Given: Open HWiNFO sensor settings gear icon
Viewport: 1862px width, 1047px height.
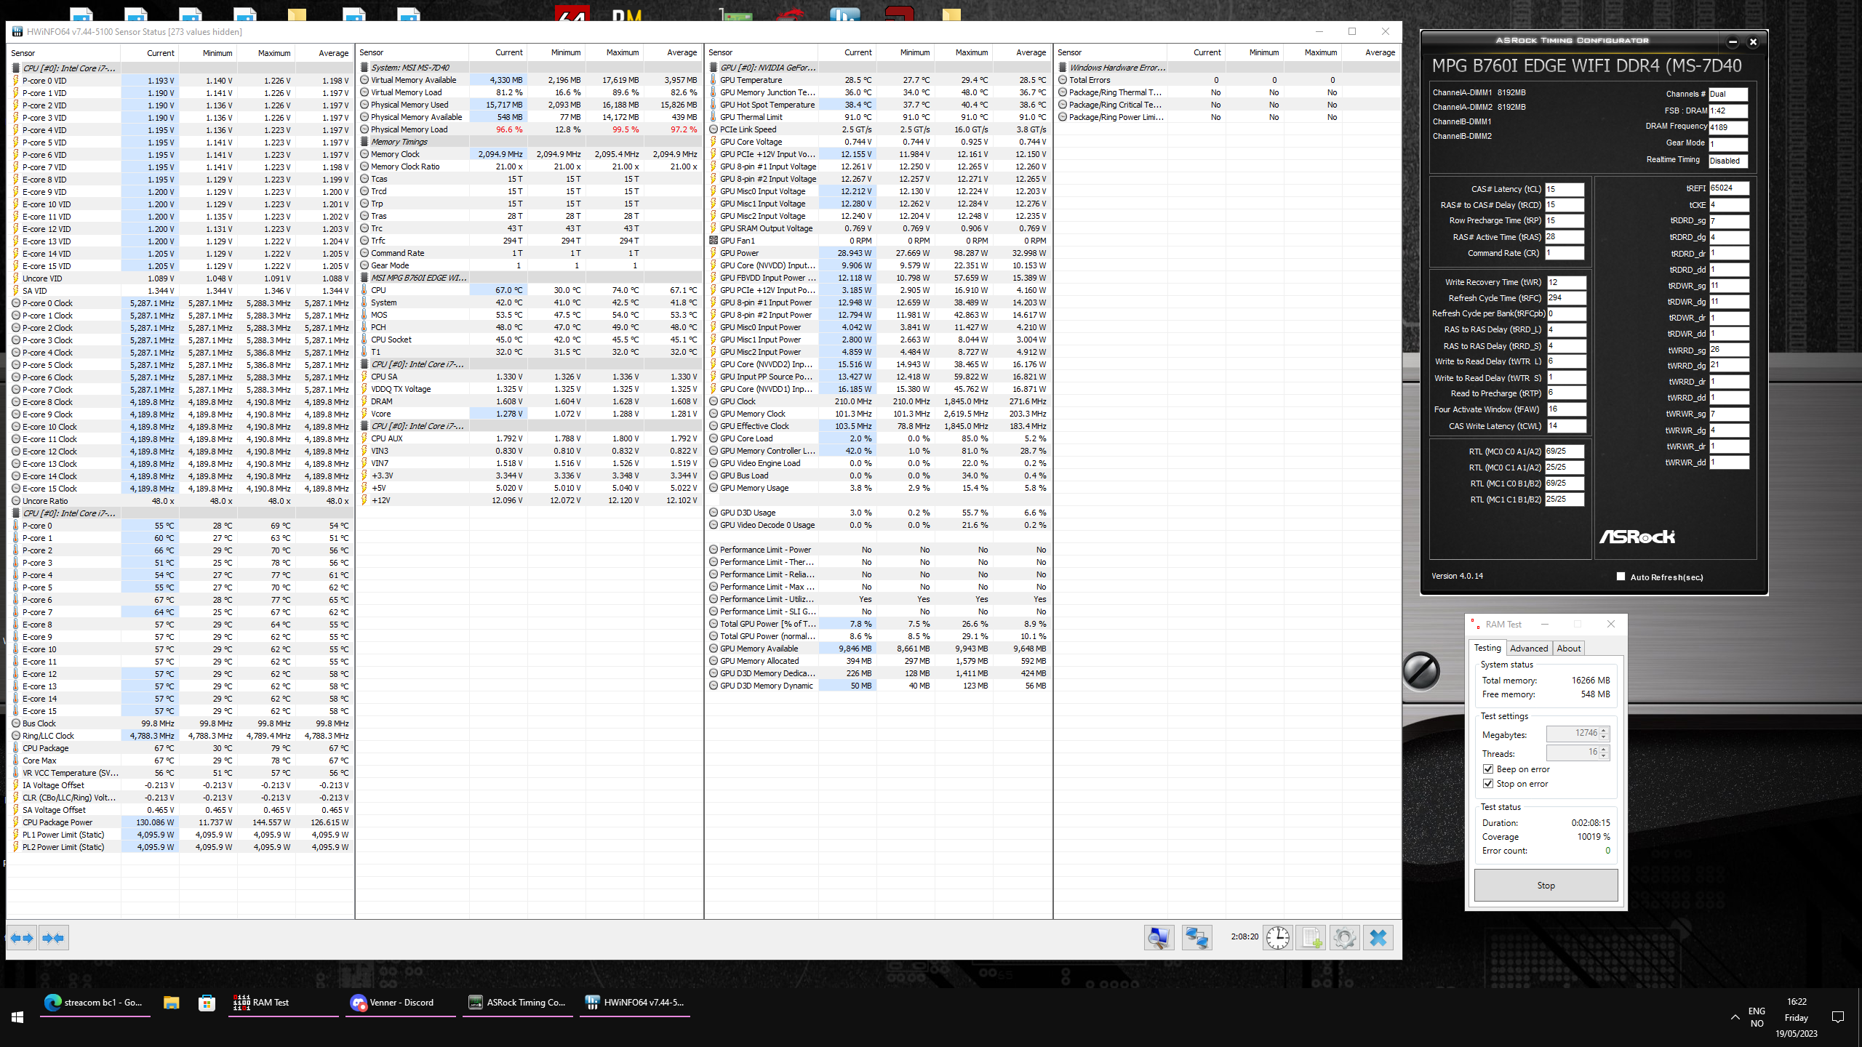Looking at the screenshot, I should pos(1344,938).
